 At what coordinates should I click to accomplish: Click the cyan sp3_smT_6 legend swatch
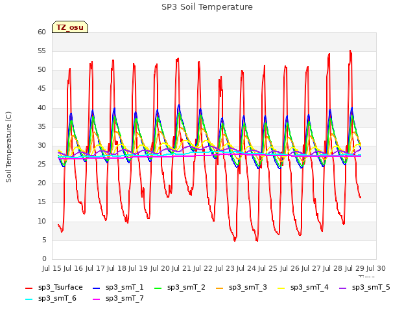pos(29,299)
